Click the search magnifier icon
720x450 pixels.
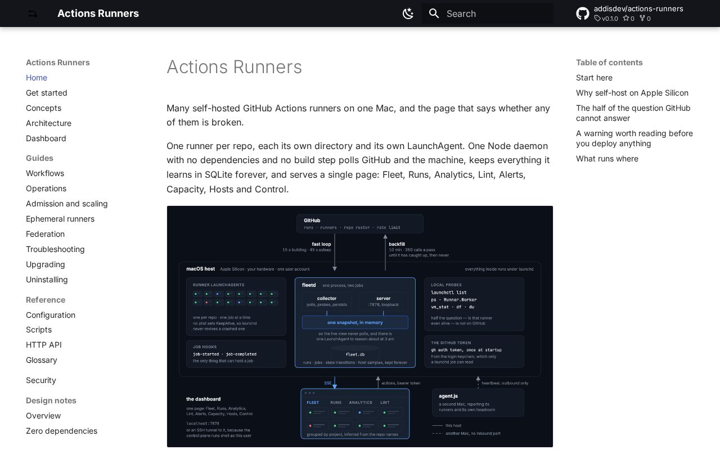coord(434,13)
